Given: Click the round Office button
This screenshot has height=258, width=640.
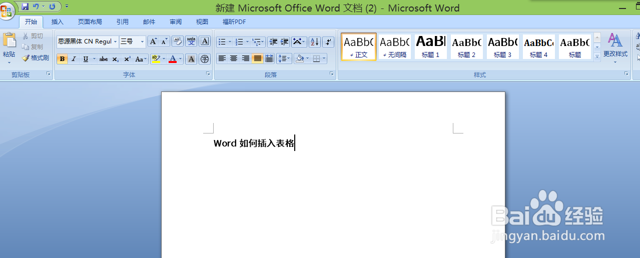Looking at the screenshot, I should [7, 10].
